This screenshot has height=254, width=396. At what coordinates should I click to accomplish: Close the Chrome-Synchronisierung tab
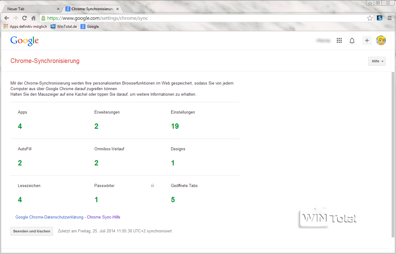pyautogui.click(x=118, y=9)
